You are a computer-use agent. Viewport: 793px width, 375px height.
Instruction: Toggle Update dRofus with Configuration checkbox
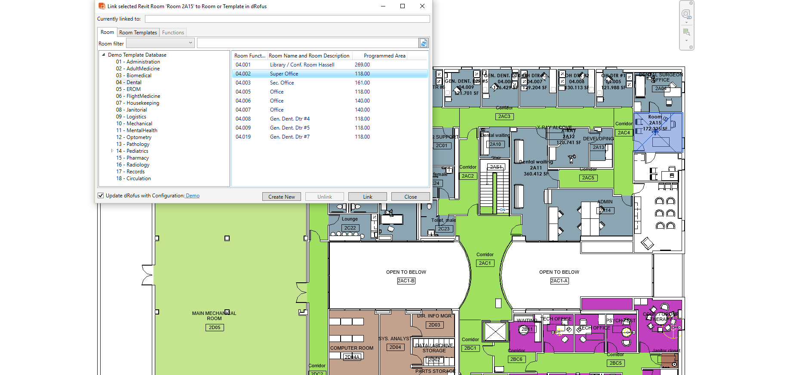101,196
